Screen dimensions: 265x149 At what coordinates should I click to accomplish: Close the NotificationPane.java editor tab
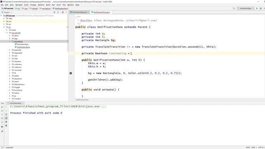tap(111, 12)
